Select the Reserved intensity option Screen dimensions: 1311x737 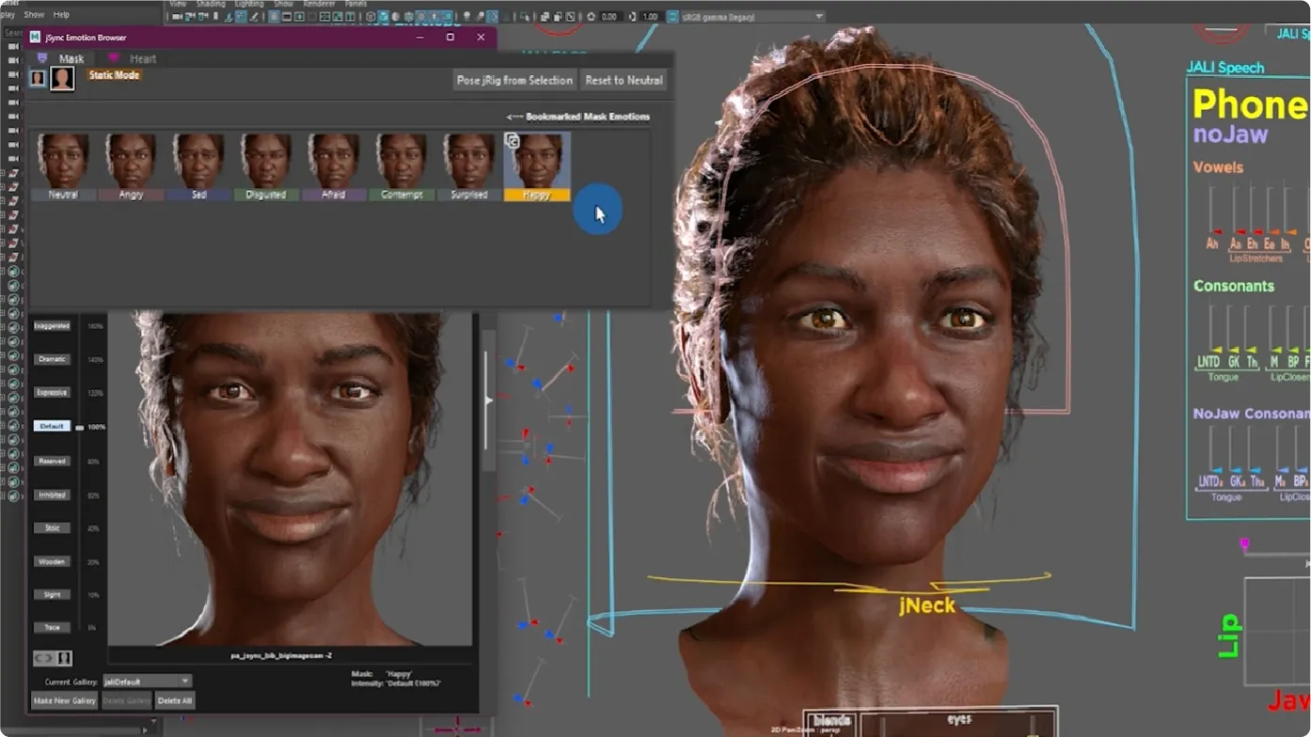pos(52,462)
